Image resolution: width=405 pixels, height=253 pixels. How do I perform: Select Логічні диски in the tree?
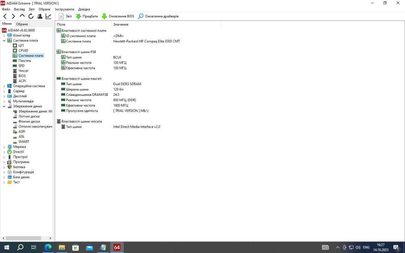pyautogui.click(x=29, y=116)
